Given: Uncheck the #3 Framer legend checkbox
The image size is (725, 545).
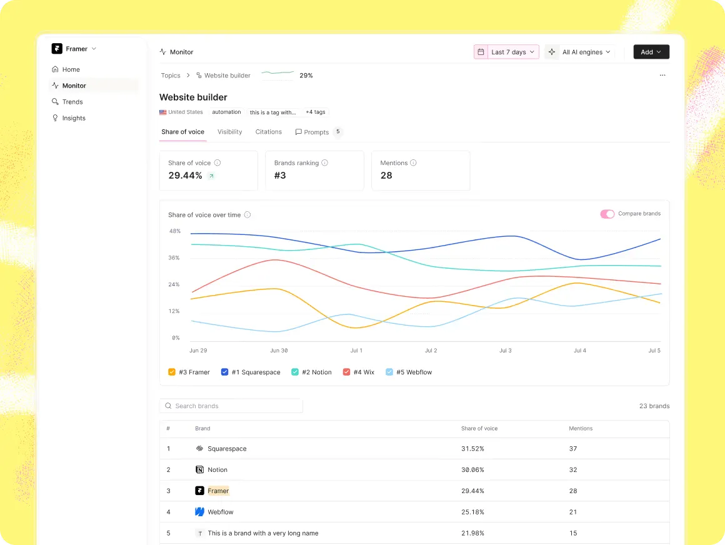Looking at the screenshot, I should pyautogui.click(x=172, y=372).
